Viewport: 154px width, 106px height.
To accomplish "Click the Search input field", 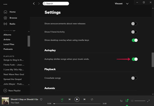I will (56, 4).
